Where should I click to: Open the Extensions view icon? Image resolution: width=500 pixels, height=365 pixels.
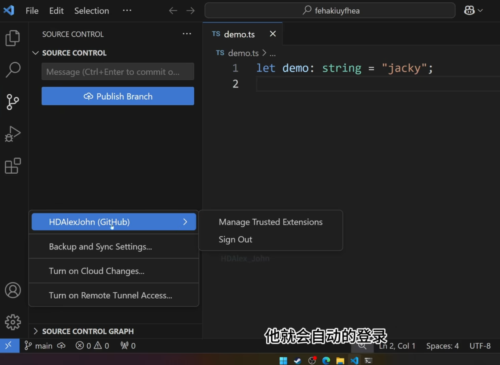click(x=13, y=166)
